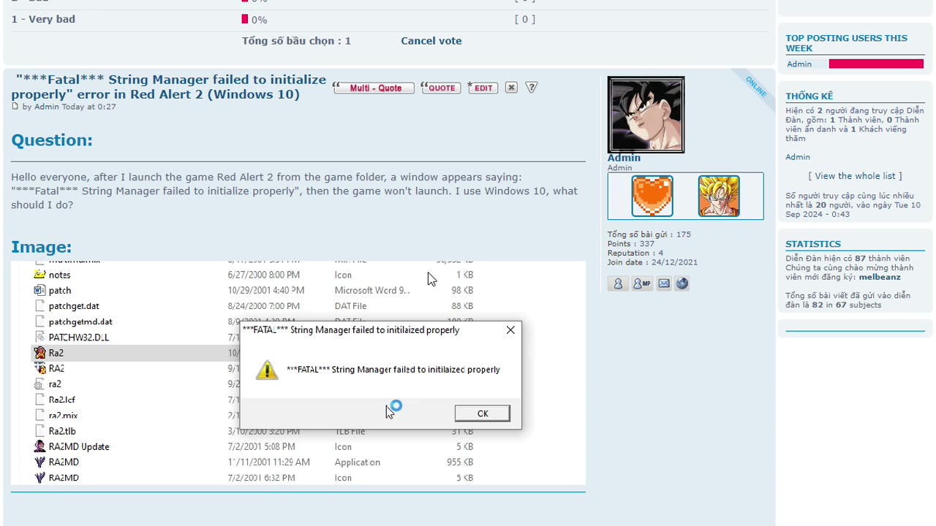Click Admin link in the Thống Kê online list
The image size is (936, 526).
coord(798,157)
